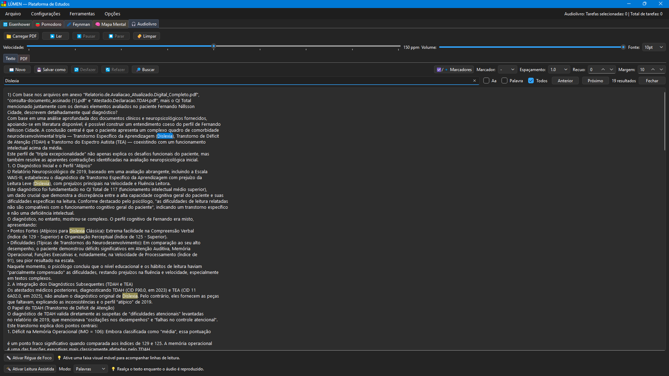The width and height of the screenshot is (669, 376).
Task: Open the Espaçamento dropdown
Action: 559,70
